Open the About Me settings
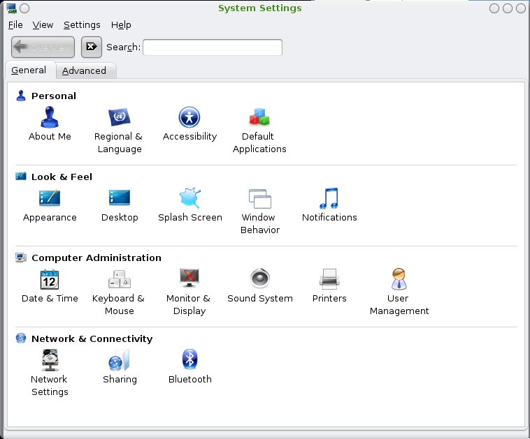This screenshot has width=530, height=439. tap(50, 118)
